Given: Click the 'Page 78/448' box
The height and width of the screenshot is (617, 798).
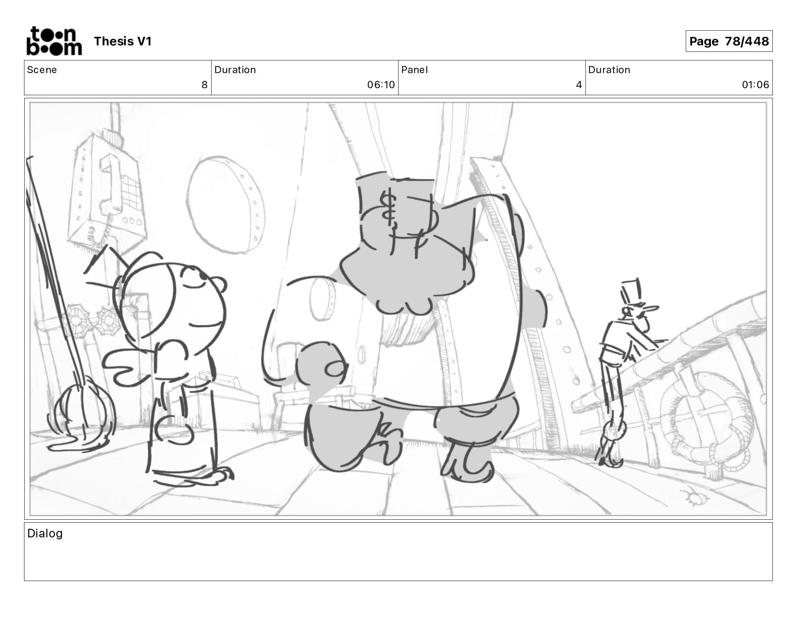Looking at the screenshot, I should [x=728, y=41].
